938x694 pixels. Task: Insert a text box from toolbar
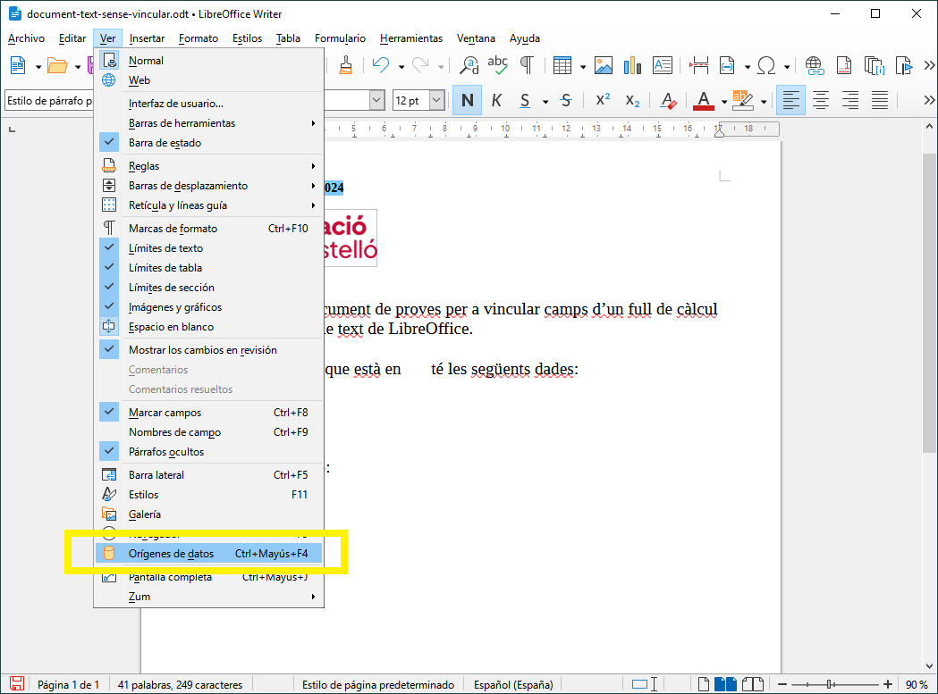[663, 65]
